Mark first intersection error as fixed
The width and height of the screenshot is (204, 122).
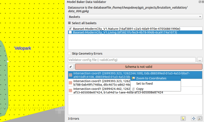click(70, 75)
